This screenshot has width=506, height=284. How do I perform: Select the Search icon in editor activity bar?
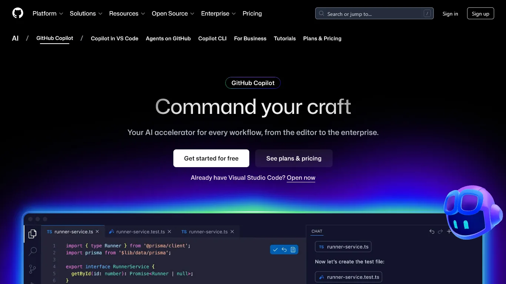click(x=33, y=251)
